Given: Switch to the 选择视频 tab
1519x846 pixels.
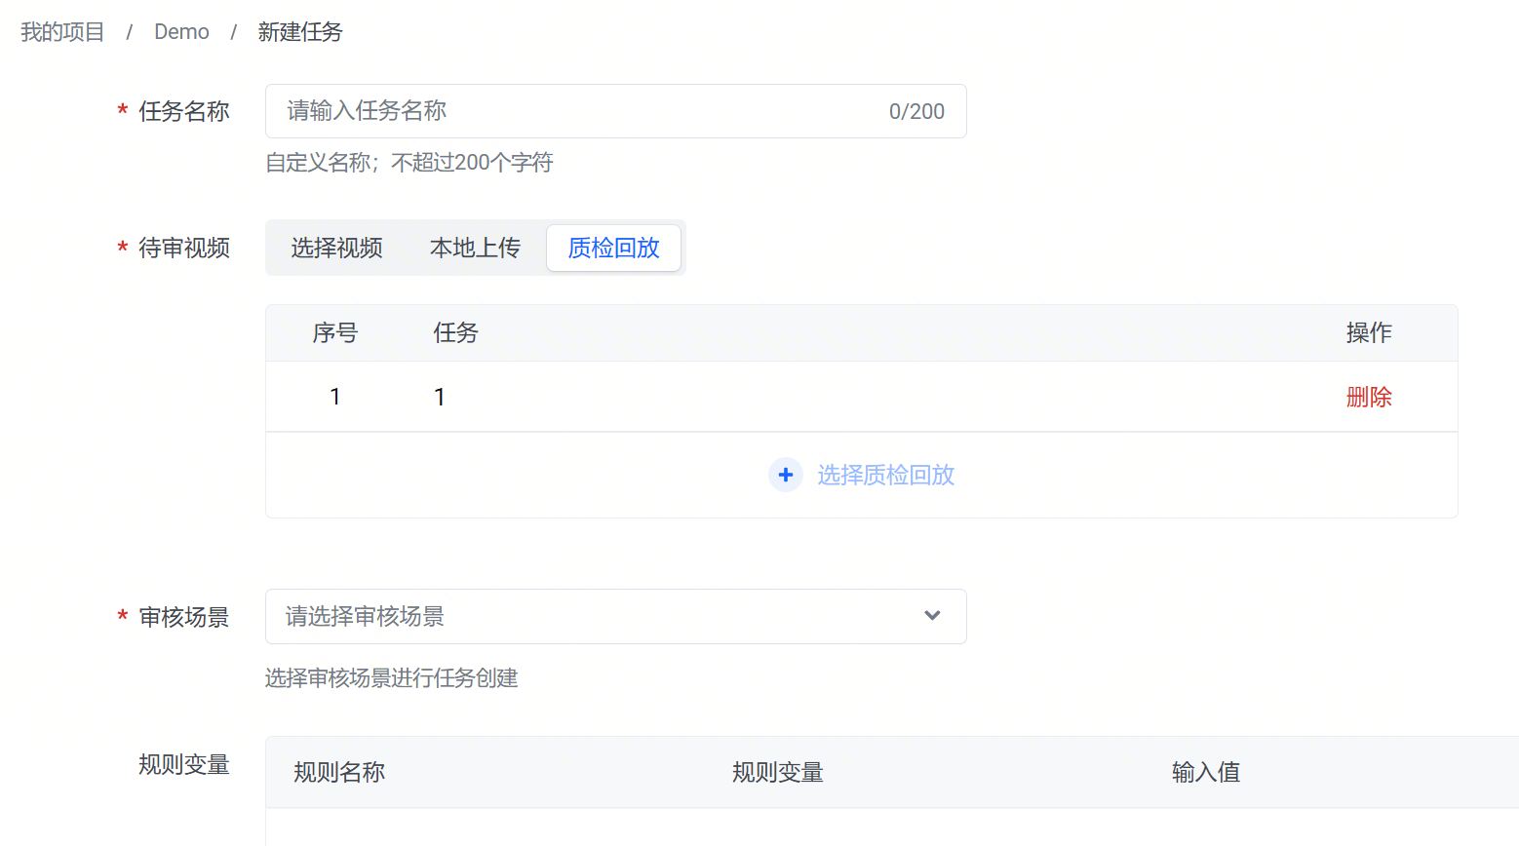Looking at the screenshot, I should pos(336,248).
